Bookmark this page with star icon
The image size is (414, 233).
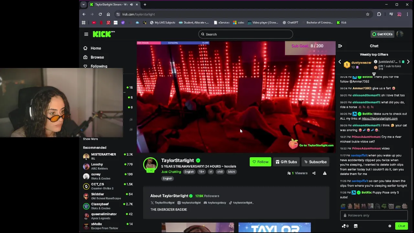367,14
